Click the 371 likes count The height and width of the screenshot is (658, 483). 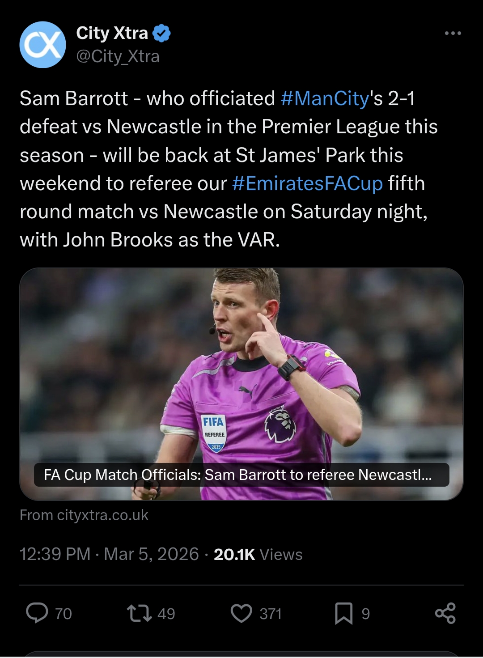(x=271, y=614)
